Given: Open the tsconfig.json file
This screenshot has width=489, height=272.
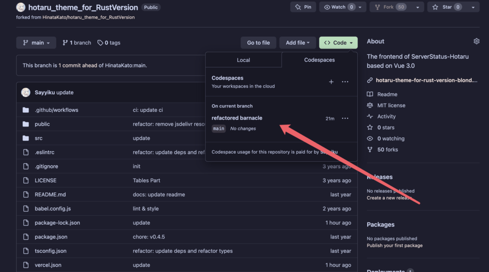Looking at the screenshot, I should pos(51,251).
